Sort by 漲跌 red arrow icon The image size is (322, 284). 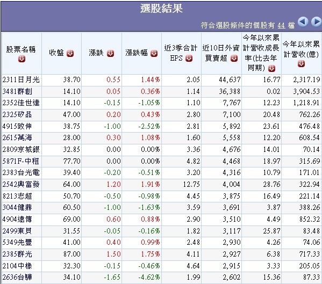pos(110,53)
